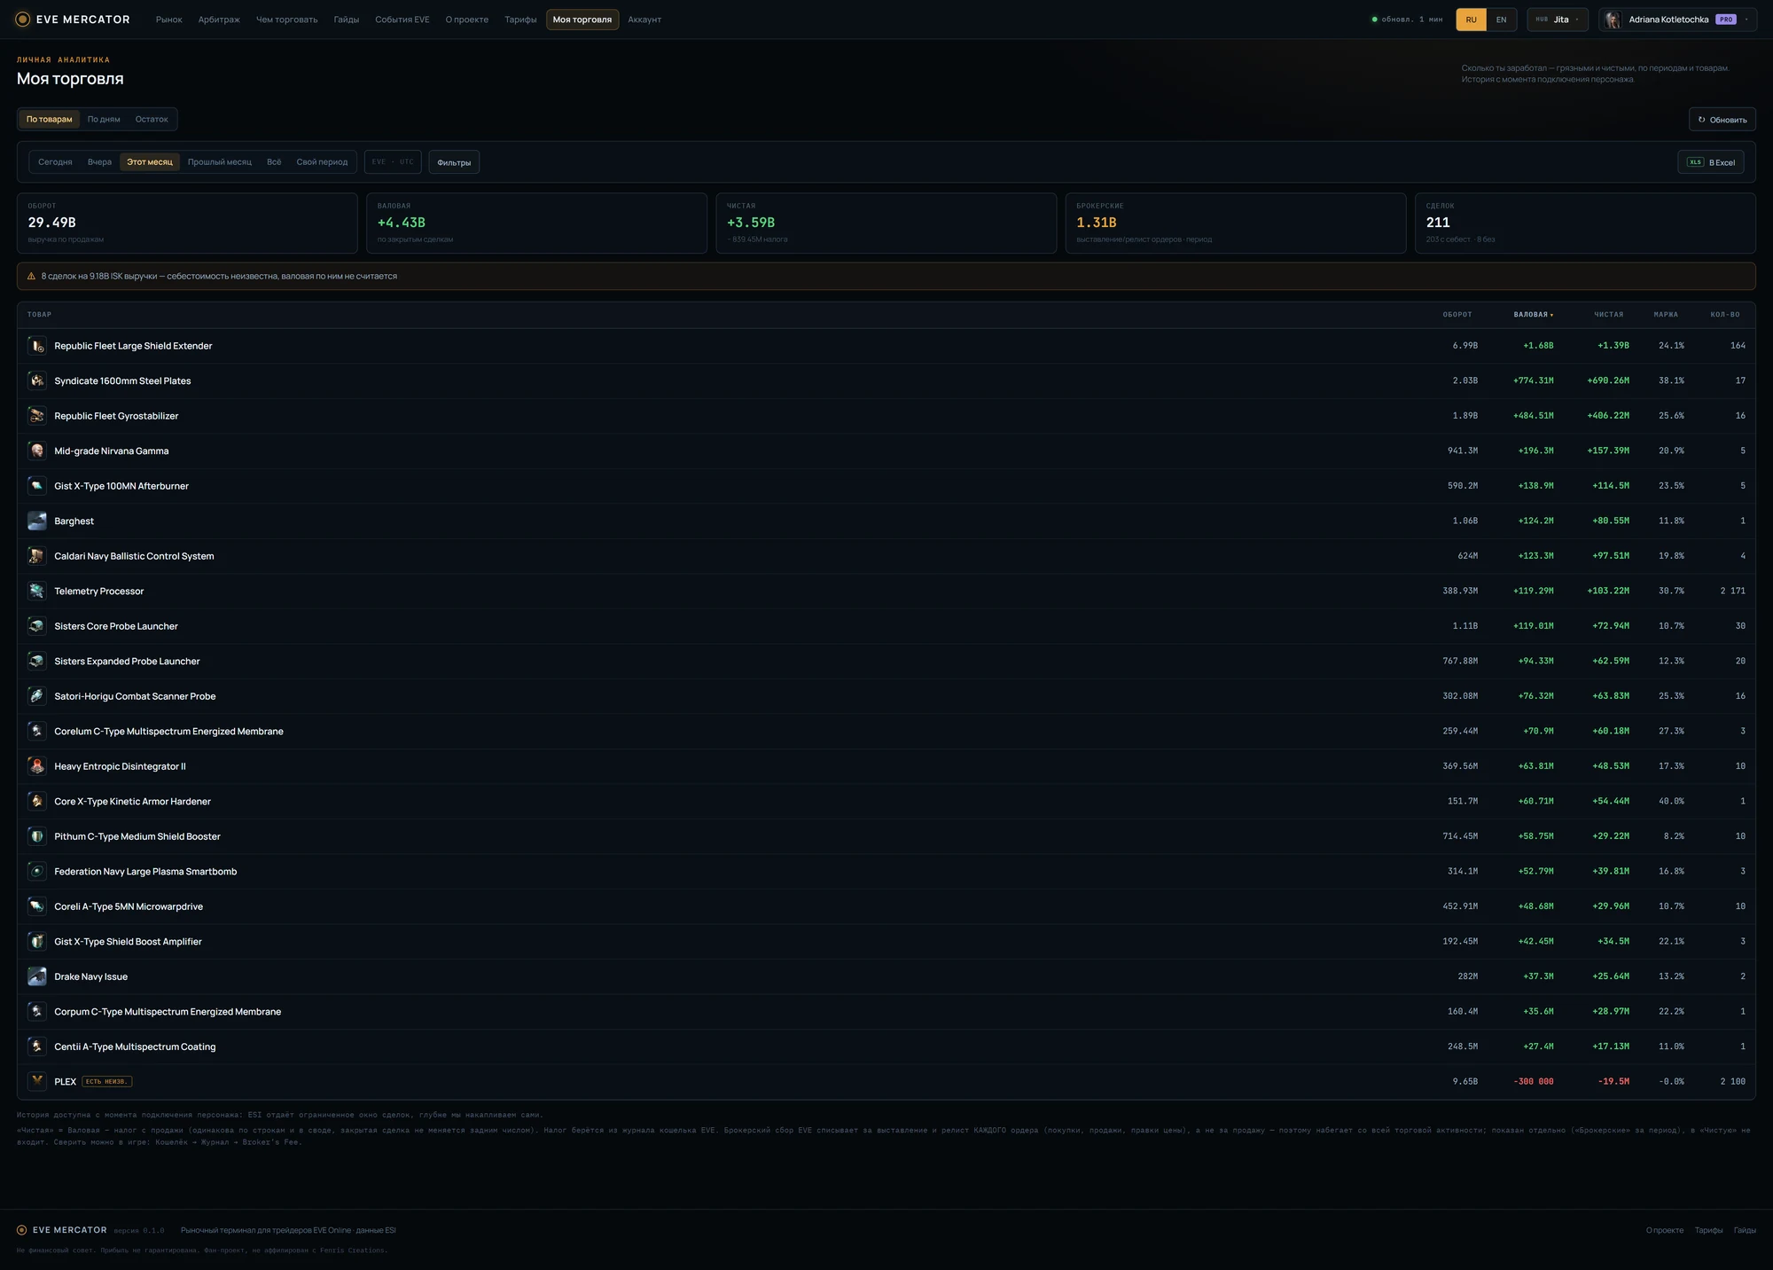Image resolution: width=1773 pixels, height=1270 pixels.
Task: Sort table by Оборот column
Action: 1457,315
